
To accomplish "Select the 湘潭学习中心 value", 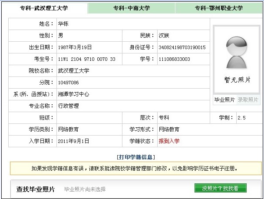I will click(73, 94).
